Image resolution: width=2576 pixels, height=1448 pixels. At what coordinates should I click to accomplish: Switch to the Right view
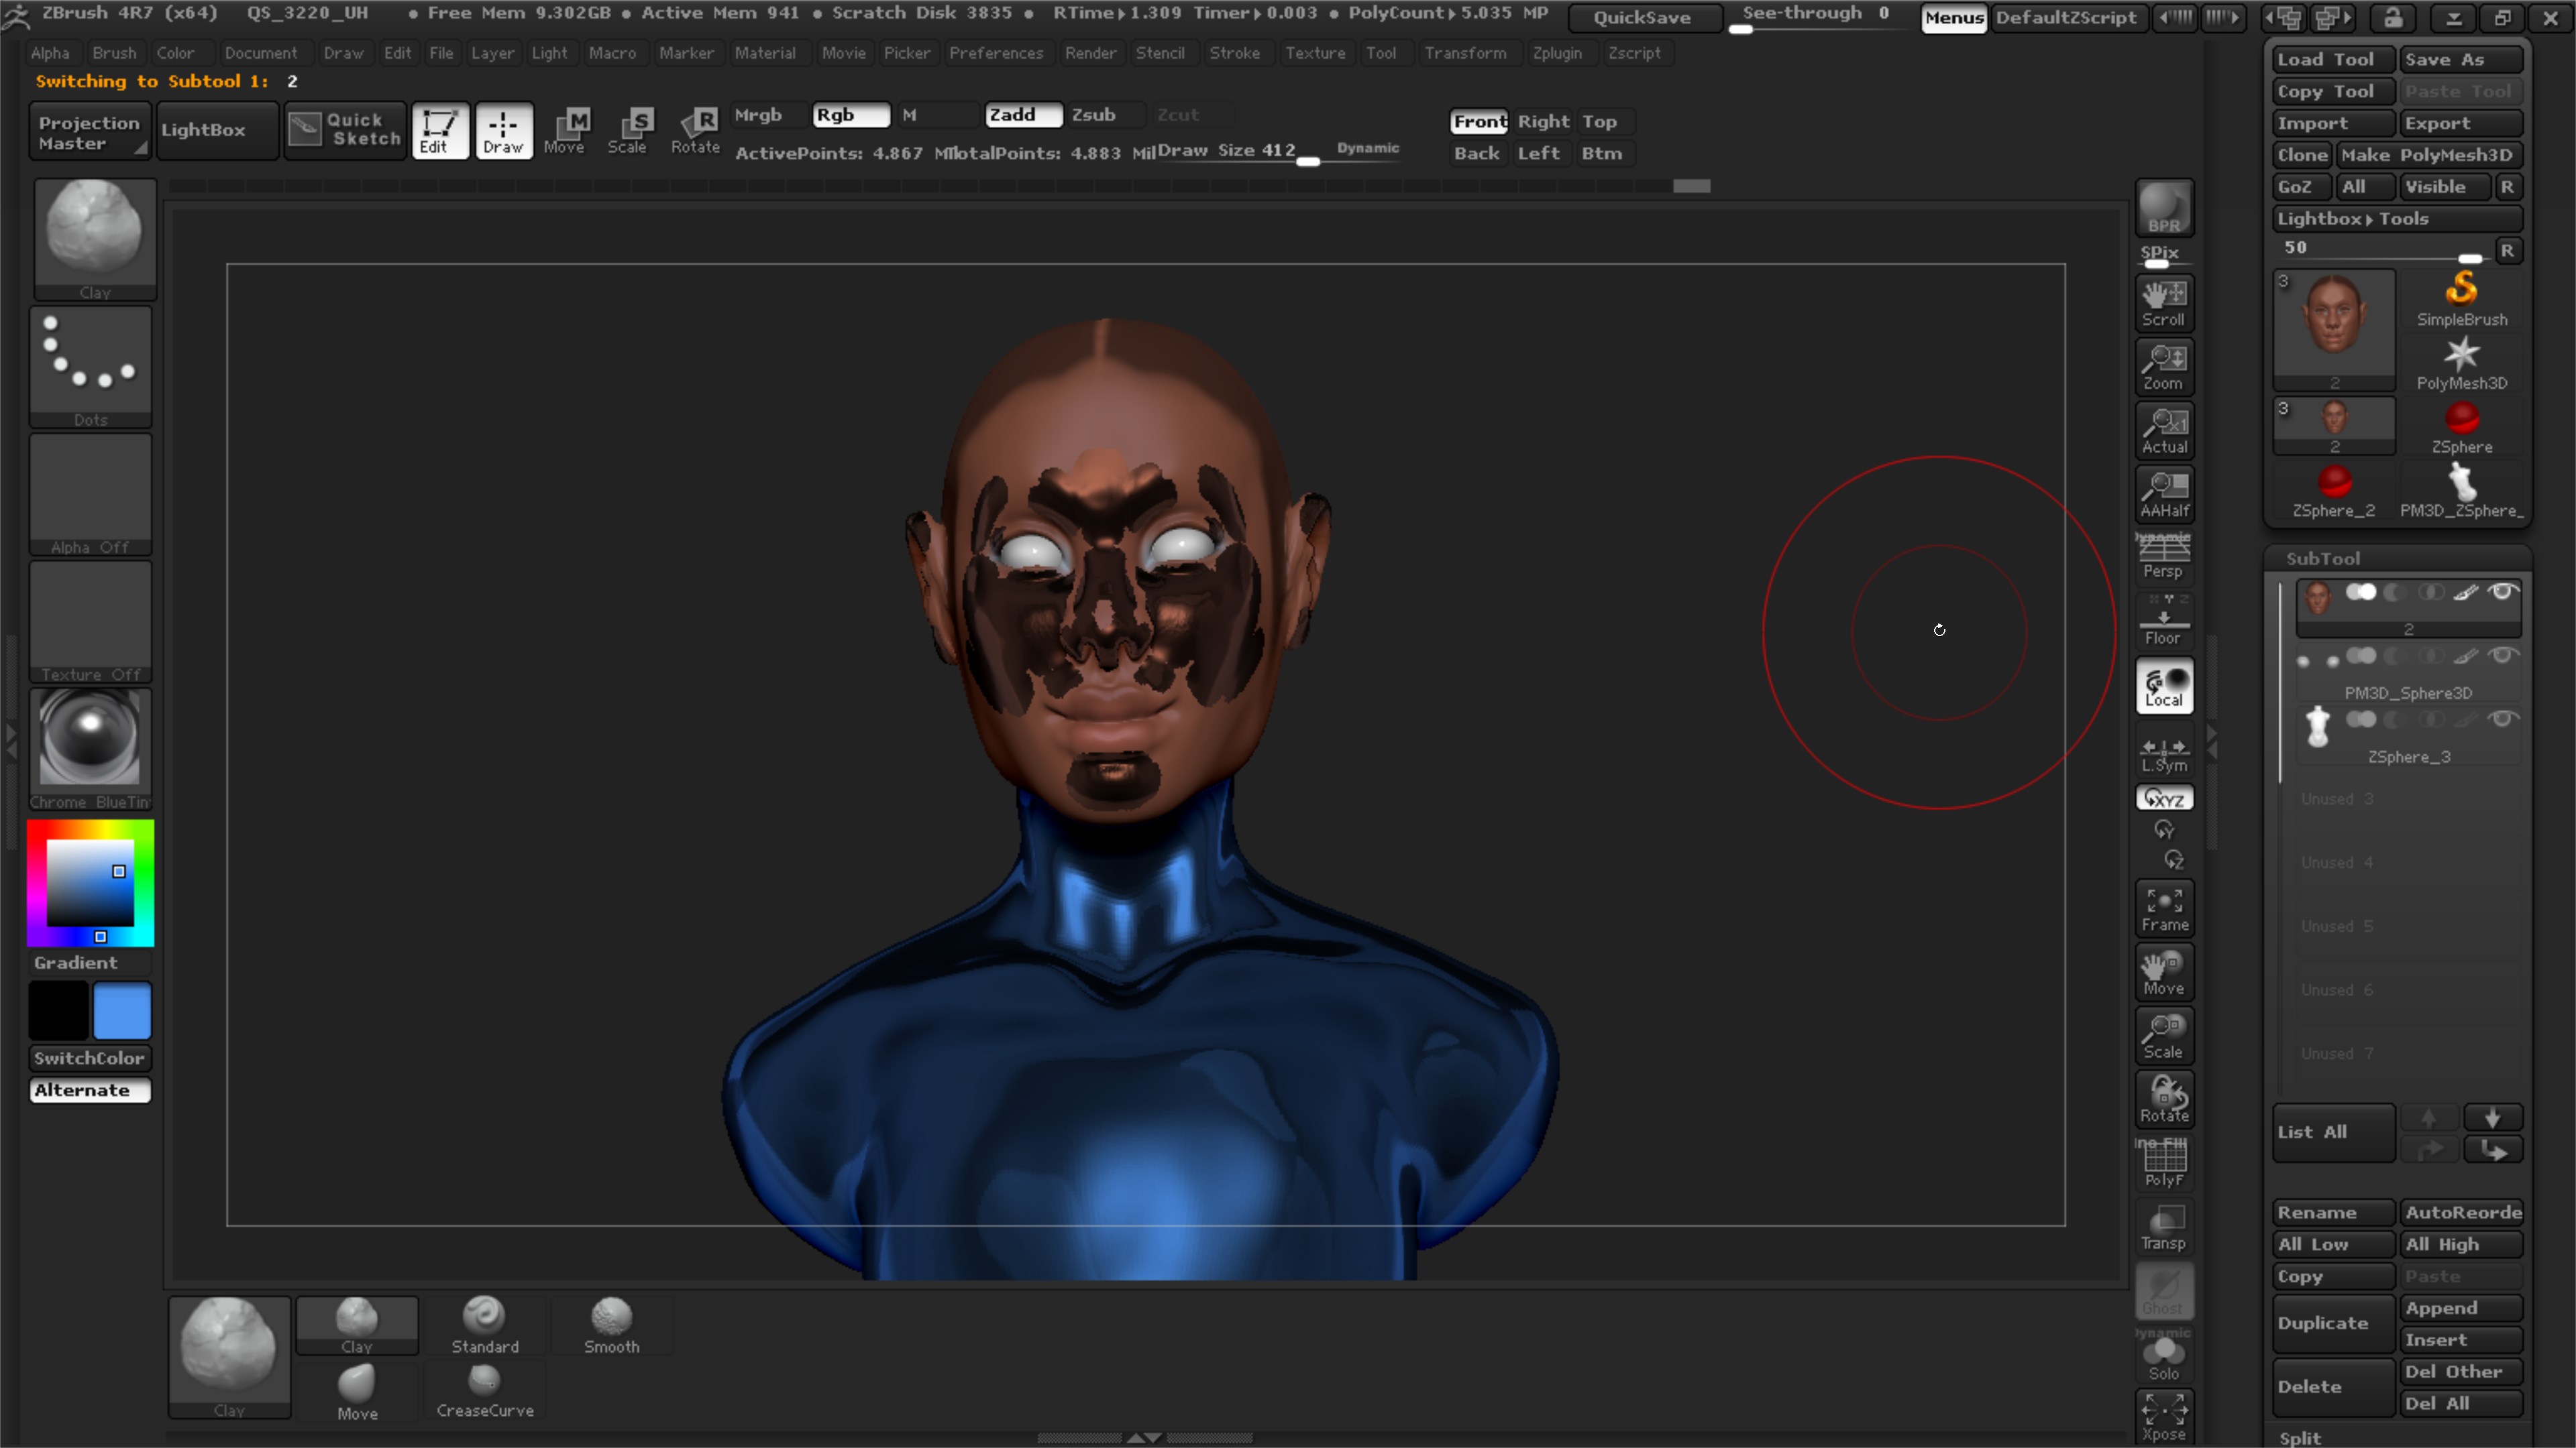[1543, 121]
